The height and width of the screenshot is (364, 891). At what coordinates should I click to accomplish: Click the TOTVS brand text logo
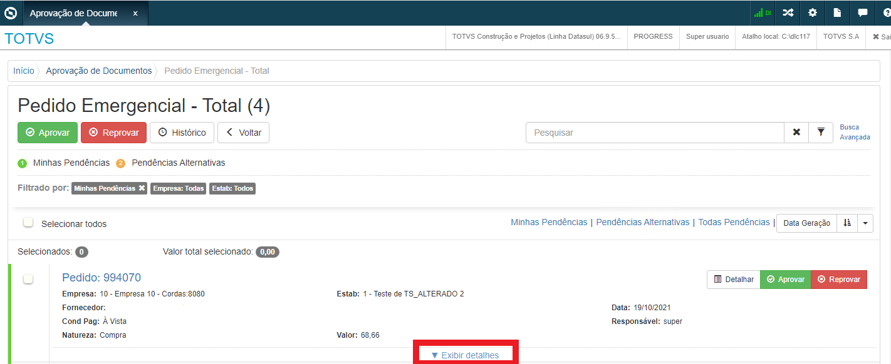[x=29, y=38]
